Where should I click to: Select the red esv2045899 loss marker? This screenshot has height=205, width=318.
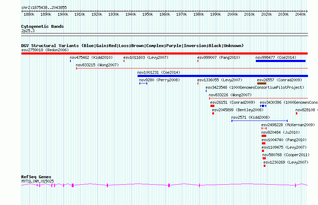(x=213, y=113)
